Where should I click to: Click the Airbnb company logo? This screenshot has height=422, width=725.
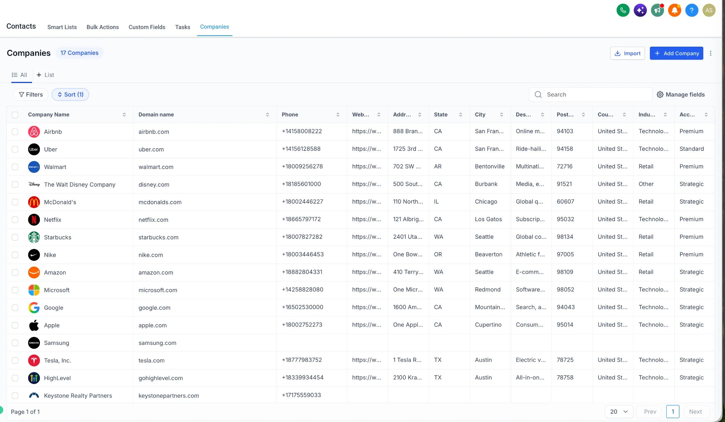click(34, 132)
